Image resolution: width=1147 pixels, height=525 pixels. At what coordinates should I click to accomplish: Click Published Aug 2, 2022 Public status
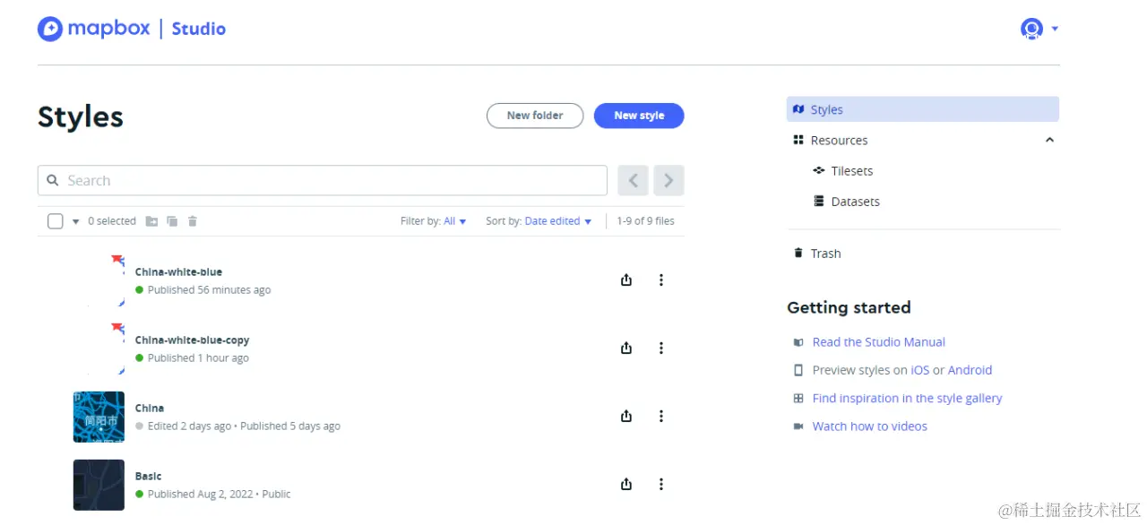pos(219,495)
